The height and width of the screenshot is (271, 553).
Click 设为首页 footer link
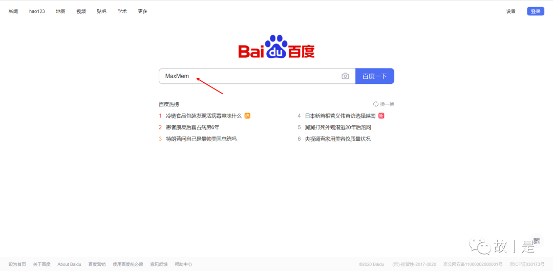pos(17,264)
